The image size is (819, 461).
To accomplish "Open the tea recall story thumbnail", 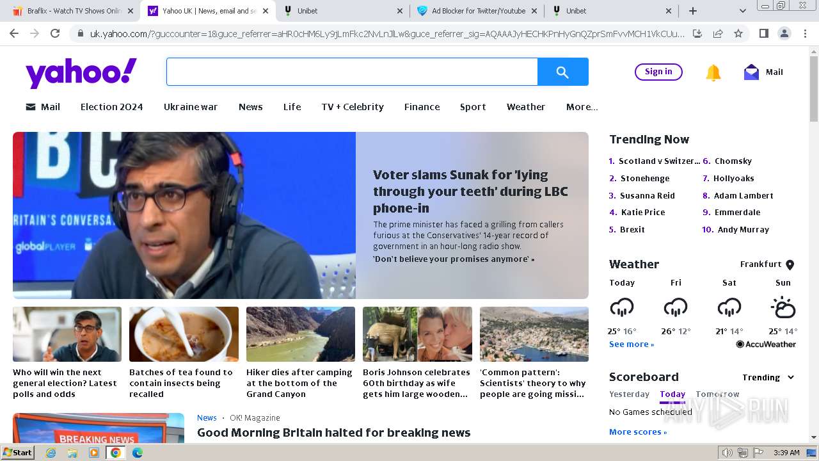I will (x=184, y=334).
